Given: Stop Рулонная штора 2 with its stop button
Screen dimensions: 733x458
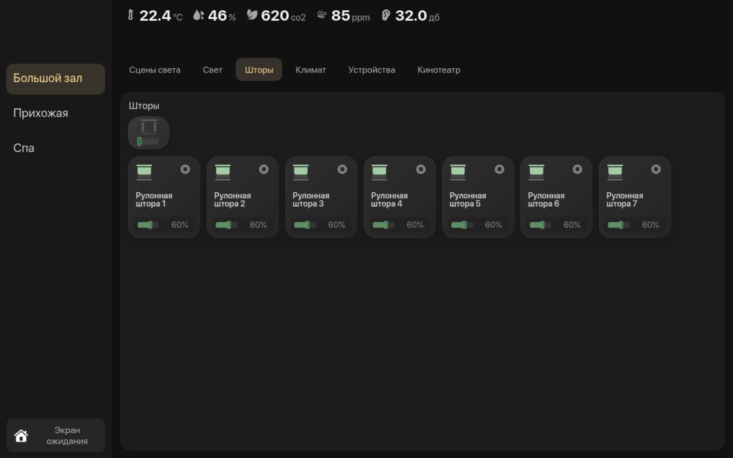Looking at the screenshot, I should 264,169.
